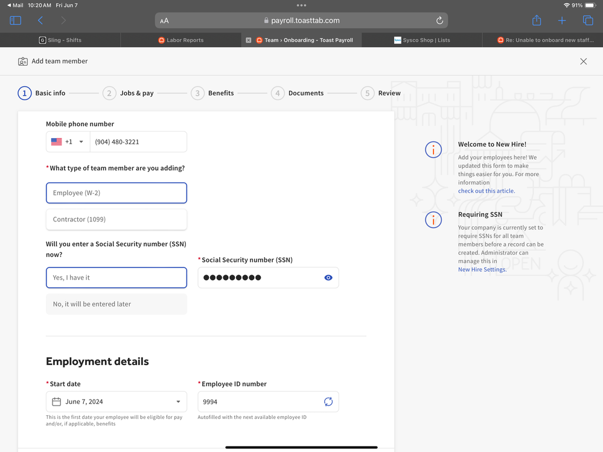This screenshot has height=452, width=603.
Task: Add a new Safari tab with plus icon
Action: [562, 21]
